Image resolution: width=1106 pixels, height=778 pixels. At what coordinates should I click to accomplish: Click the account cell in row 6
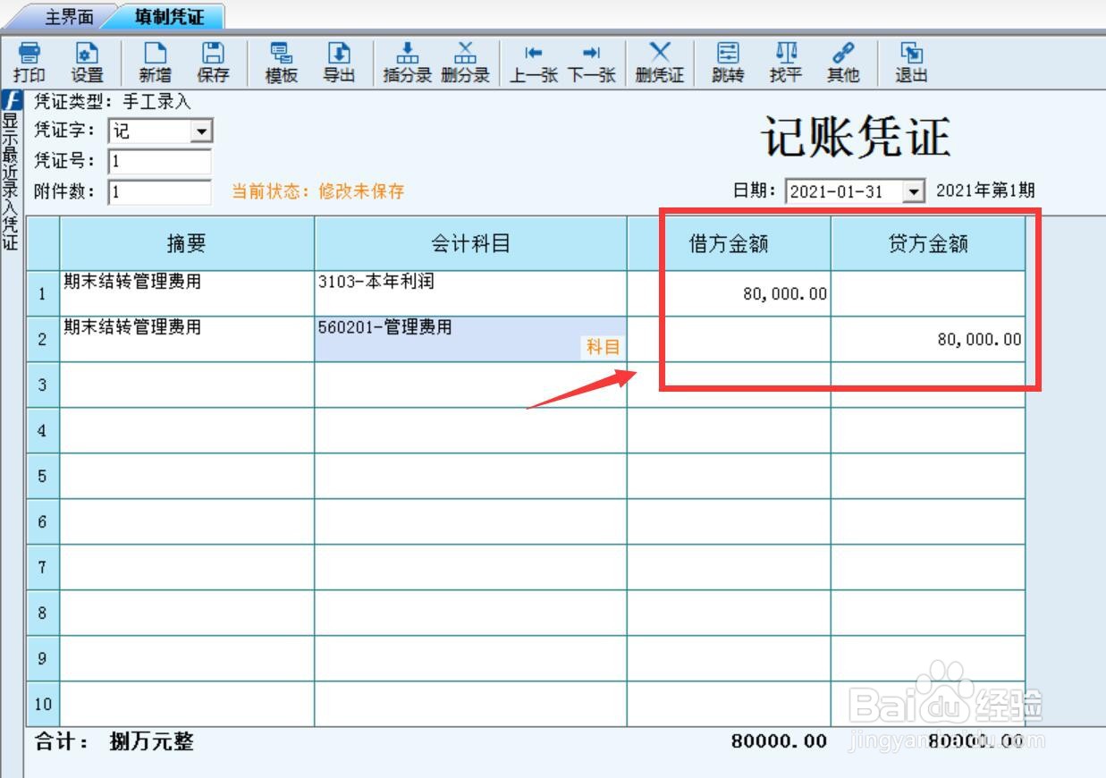pyautogui.click(x=470, y=521)
